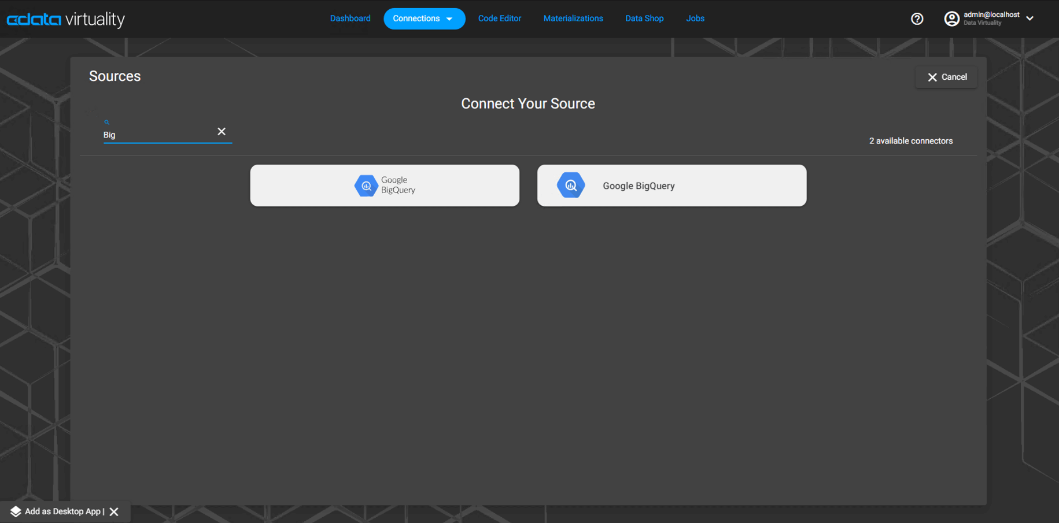Expand the admin@localhost account menu chevron
The height and width of the screenshot is (523, 1059).
point(1030,18)
